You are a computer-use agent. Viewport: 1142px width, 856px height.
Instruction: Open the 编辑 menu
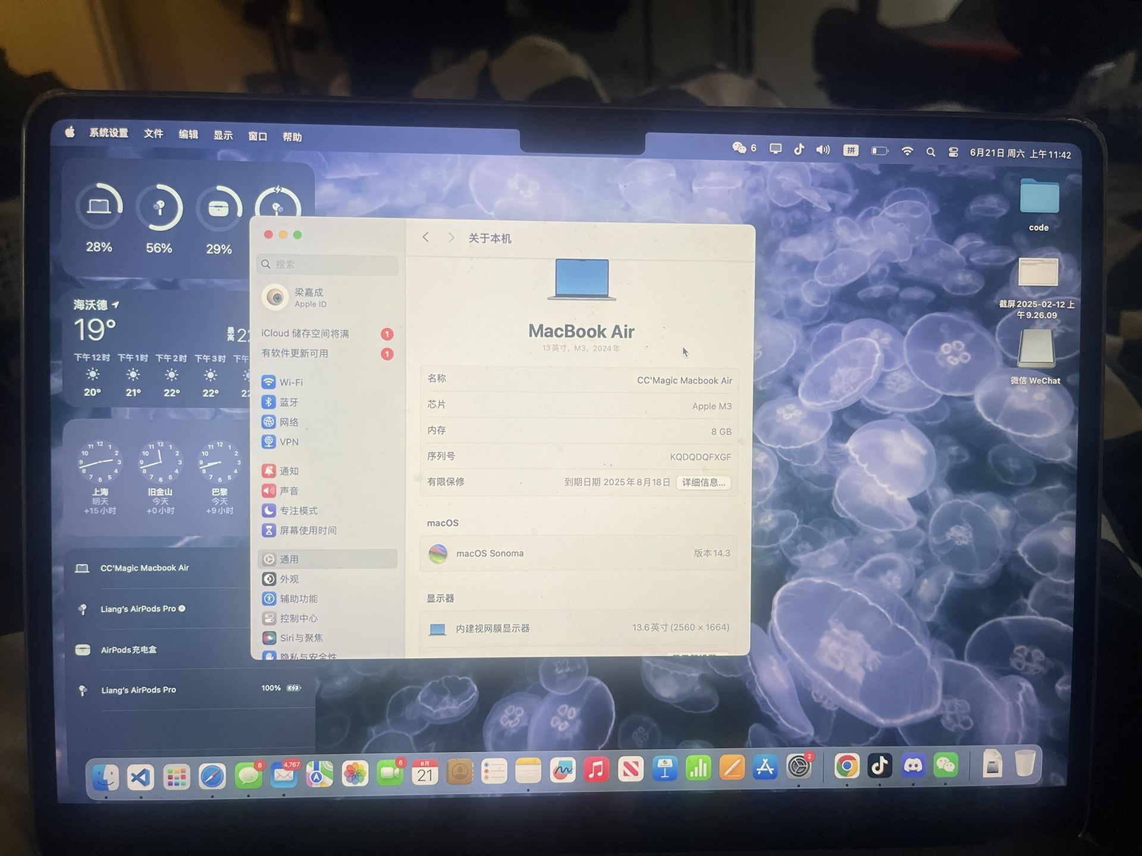(x=189, y=134)
